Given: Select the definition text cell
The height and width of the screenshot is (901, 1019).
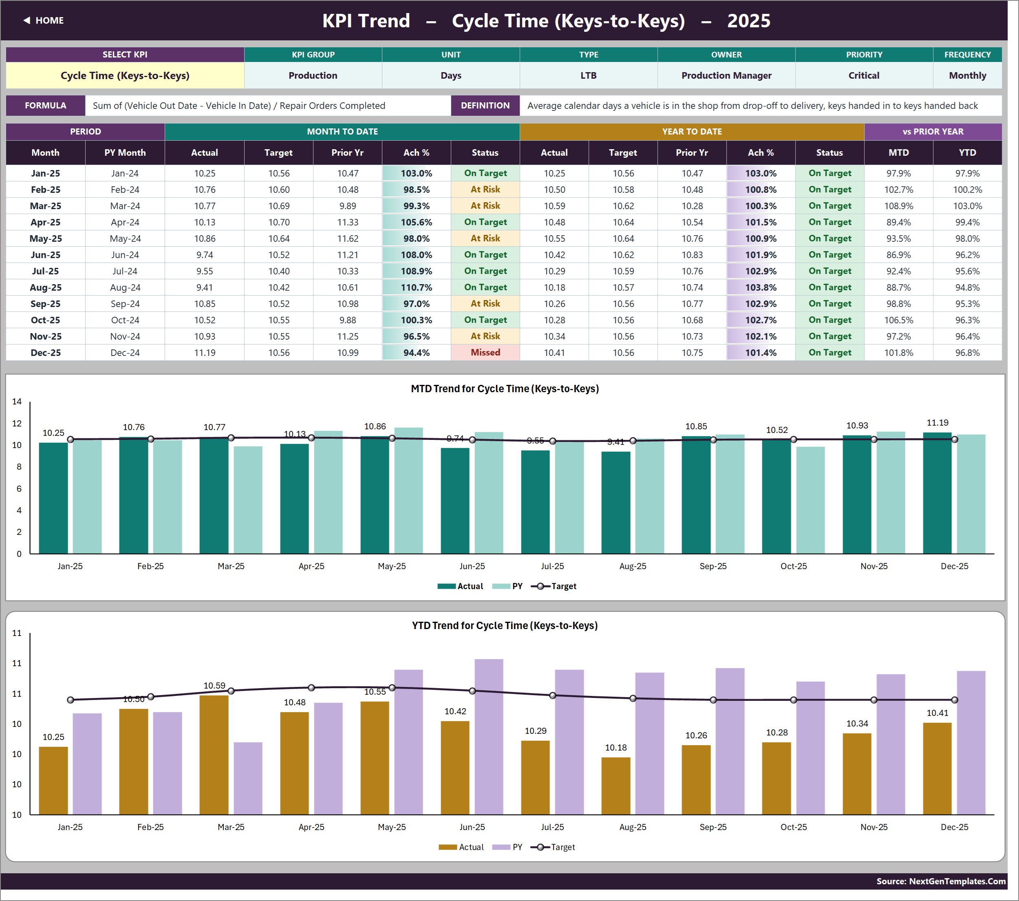Looking at the screenshot, I should 761,106.
